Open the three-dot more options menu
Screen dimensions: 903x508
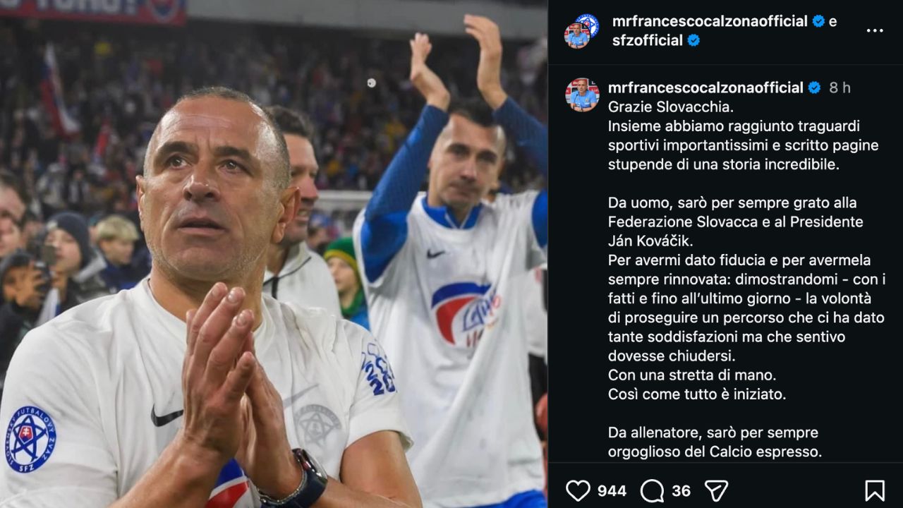click(875, 30)
